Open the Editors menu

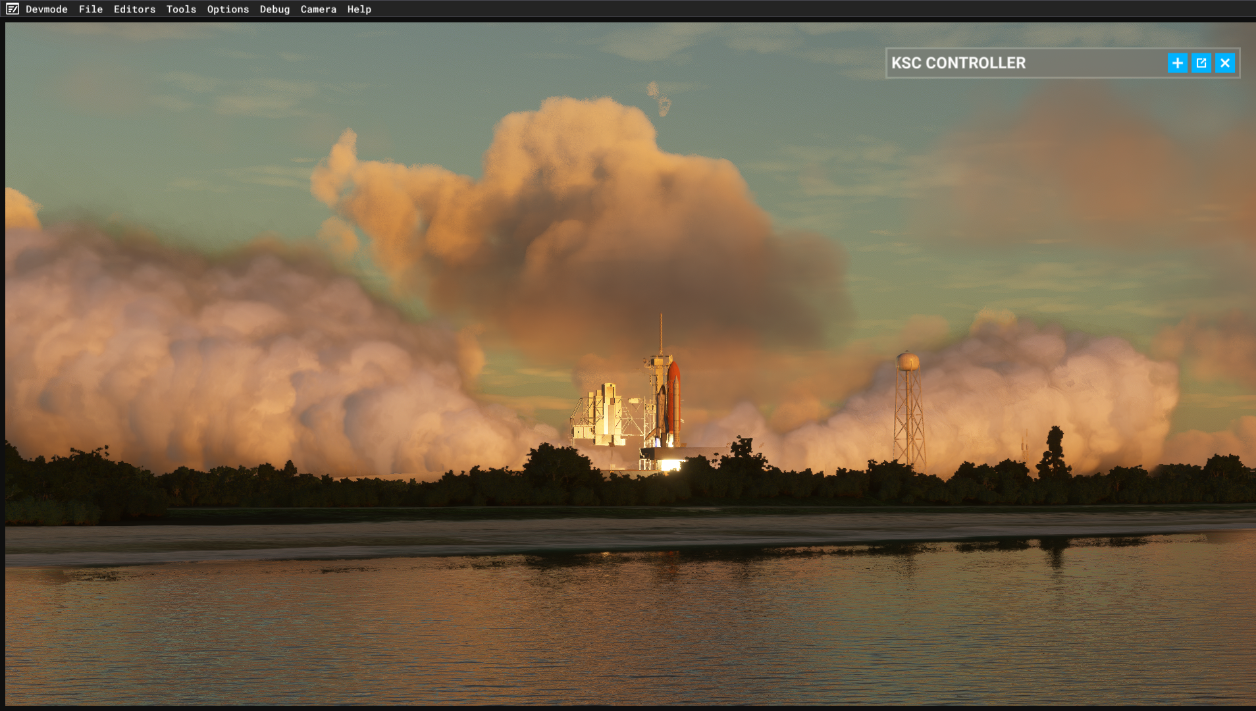coord(134,9)
